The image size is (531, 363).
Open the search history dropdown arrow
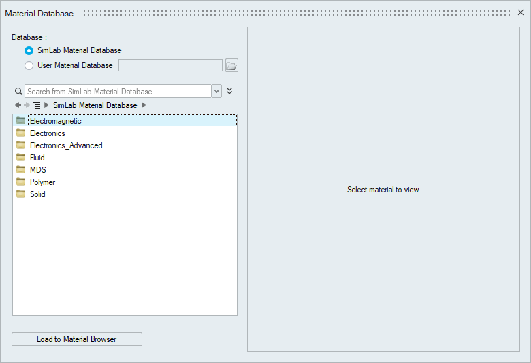216,91
